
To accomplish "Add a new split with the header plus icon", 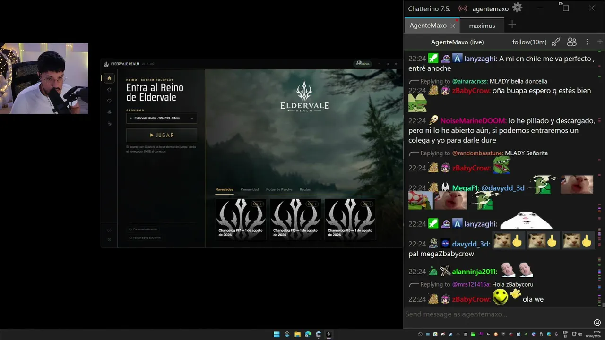I will [600, 42].
